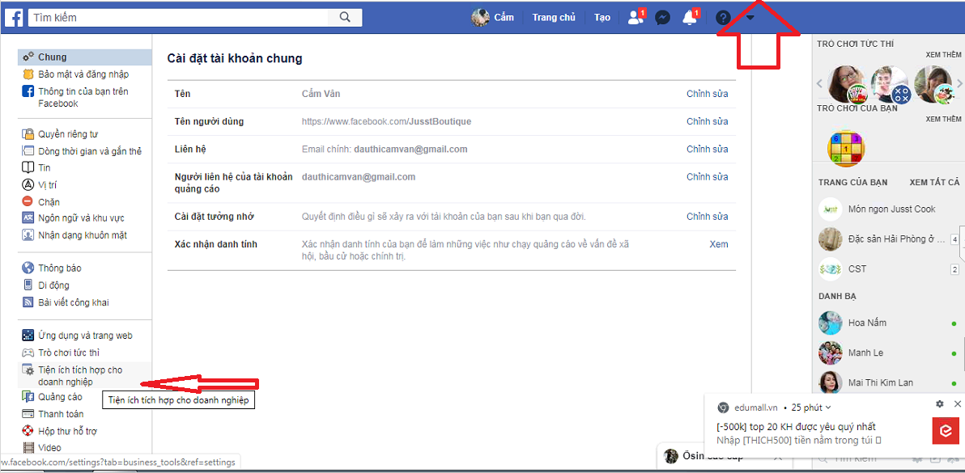This screenshot has height=473, width=965.
Task: Show next instant games arrow
Action: [960, 84]
